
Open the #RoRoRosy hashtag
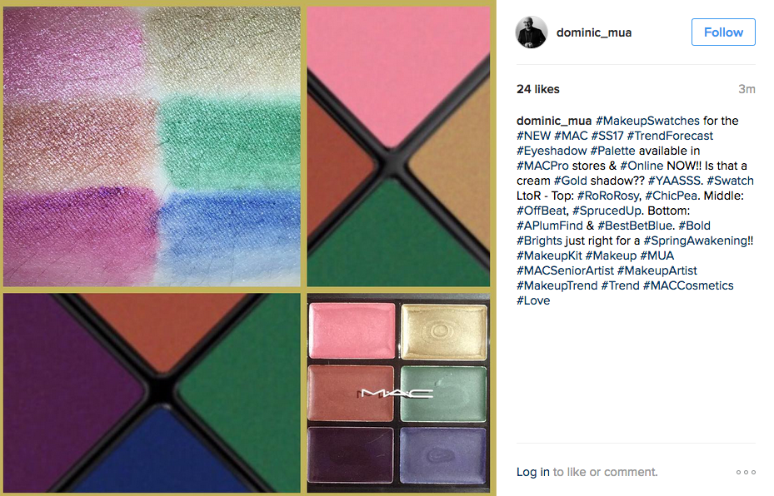607,196
